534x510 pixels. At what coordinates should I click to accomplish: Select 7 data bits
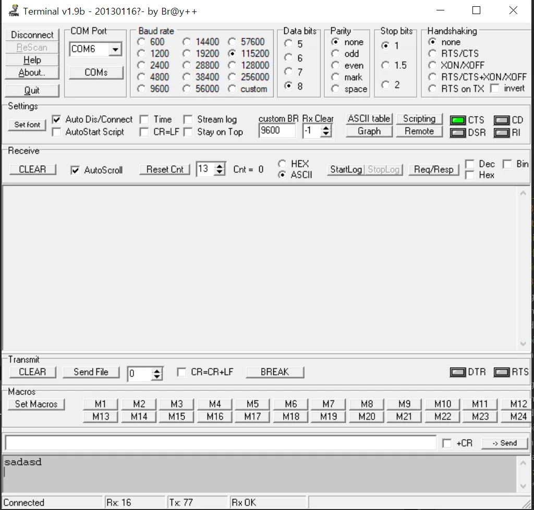point(288,72)
